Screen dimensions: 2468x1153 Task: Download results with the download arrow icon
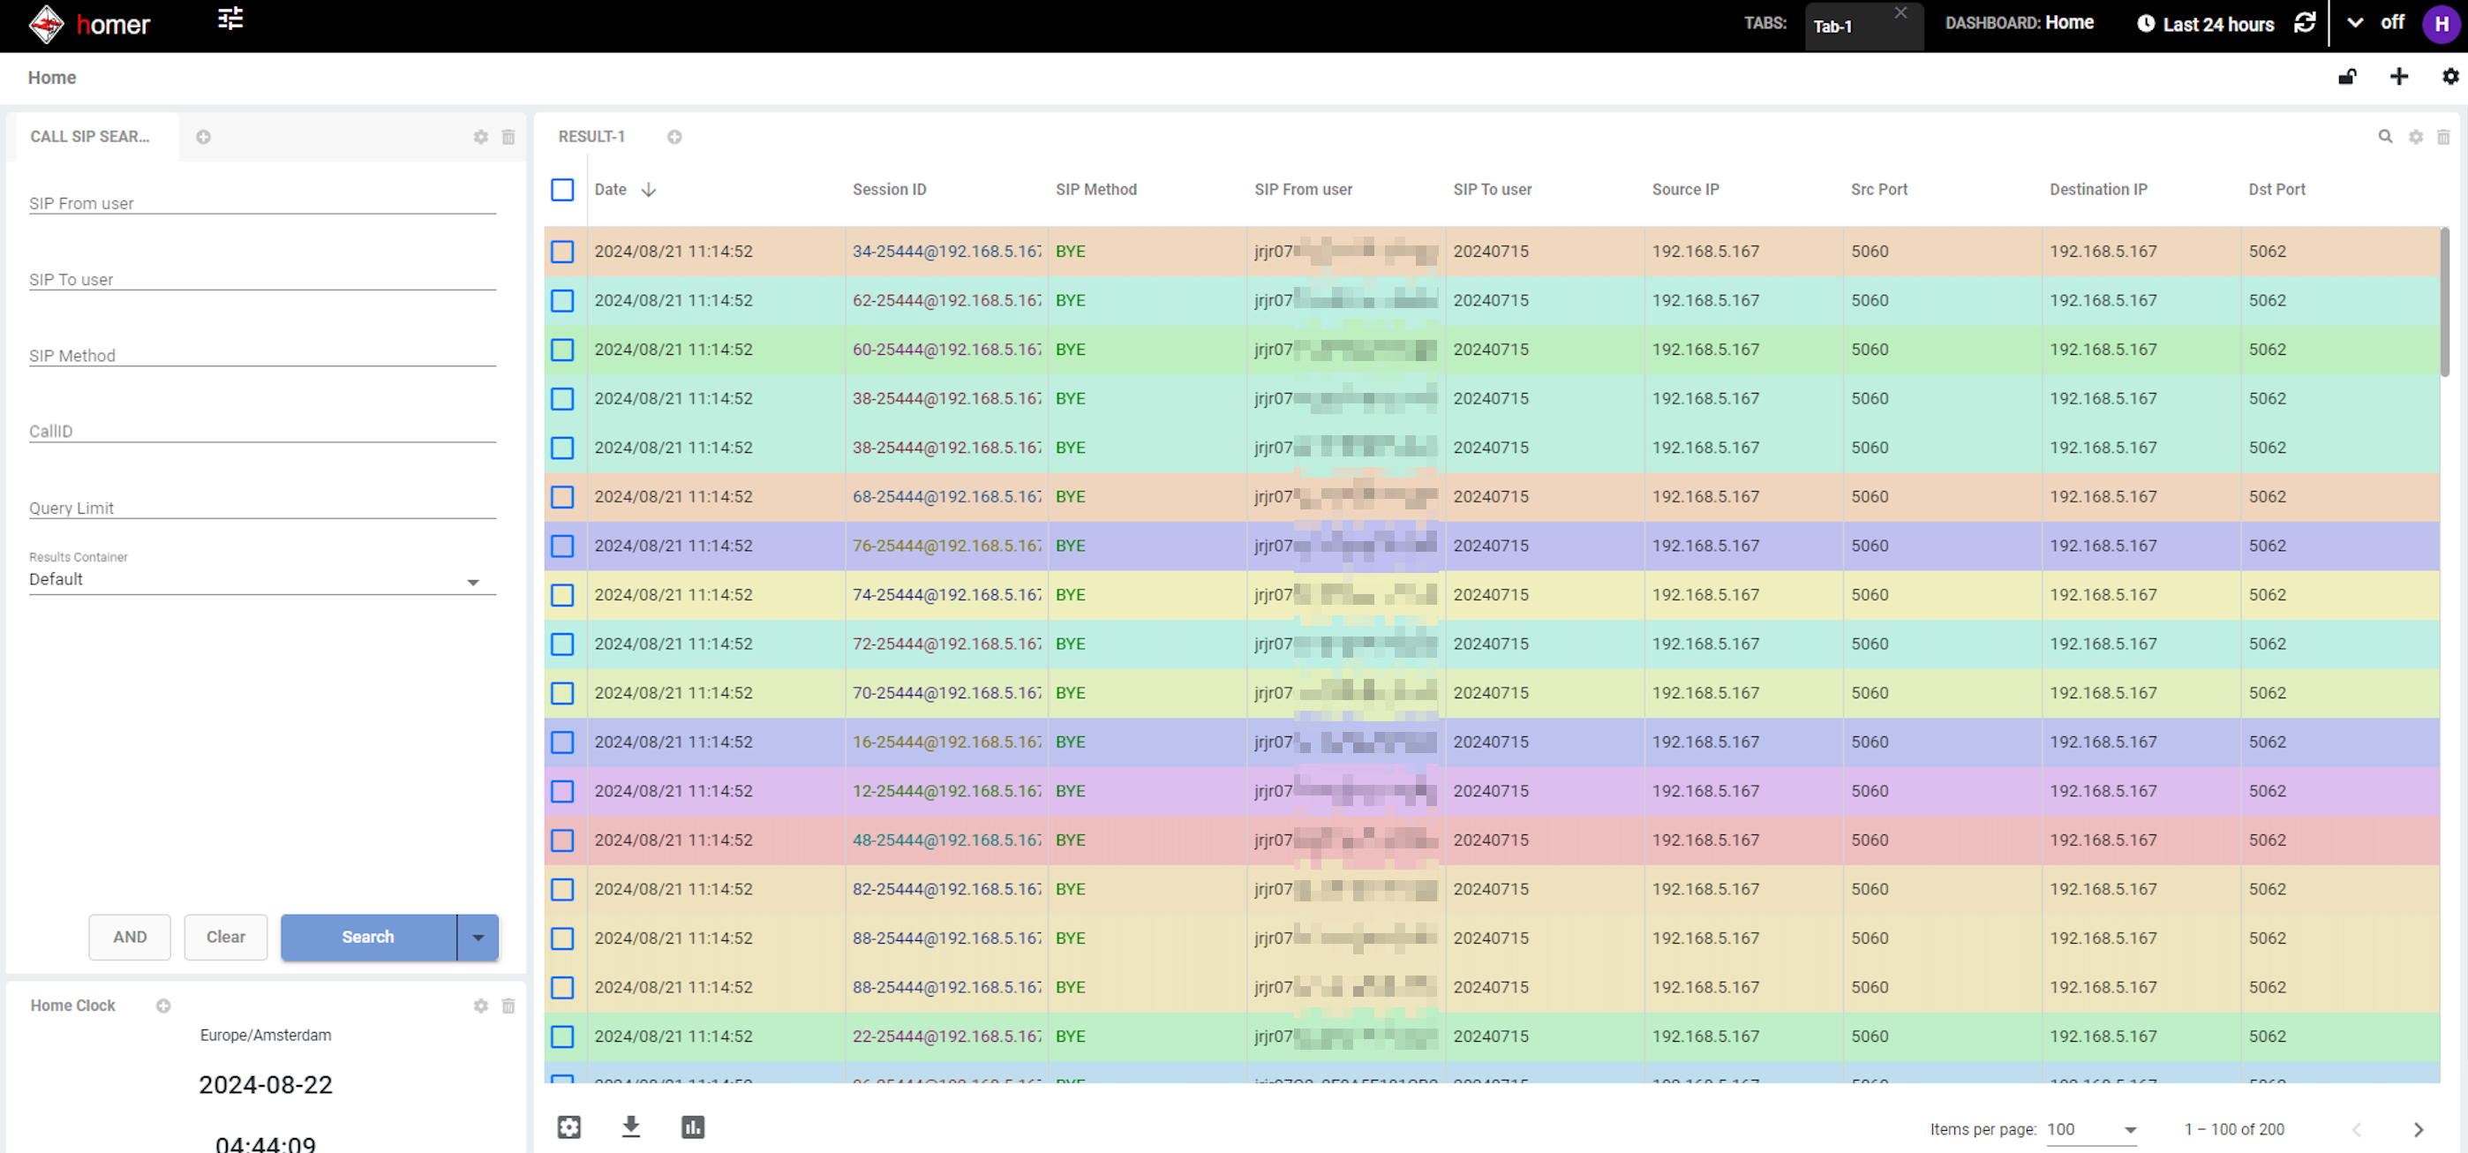click(630, 1127)
